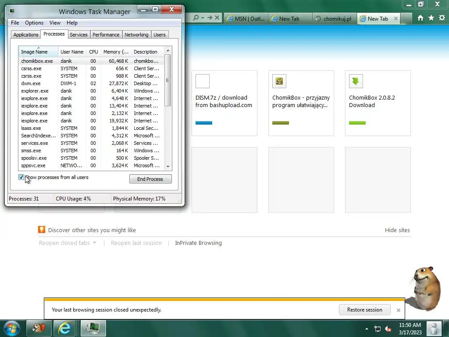449x337 pixels.
Task: Click the End Process button
Action: pos(150,179)
